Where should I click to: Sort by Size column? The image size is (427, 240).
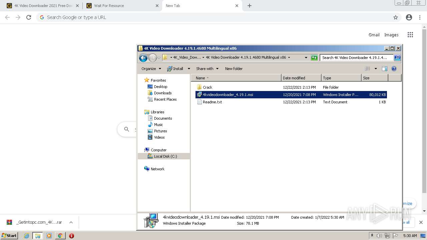pos(375,78)
